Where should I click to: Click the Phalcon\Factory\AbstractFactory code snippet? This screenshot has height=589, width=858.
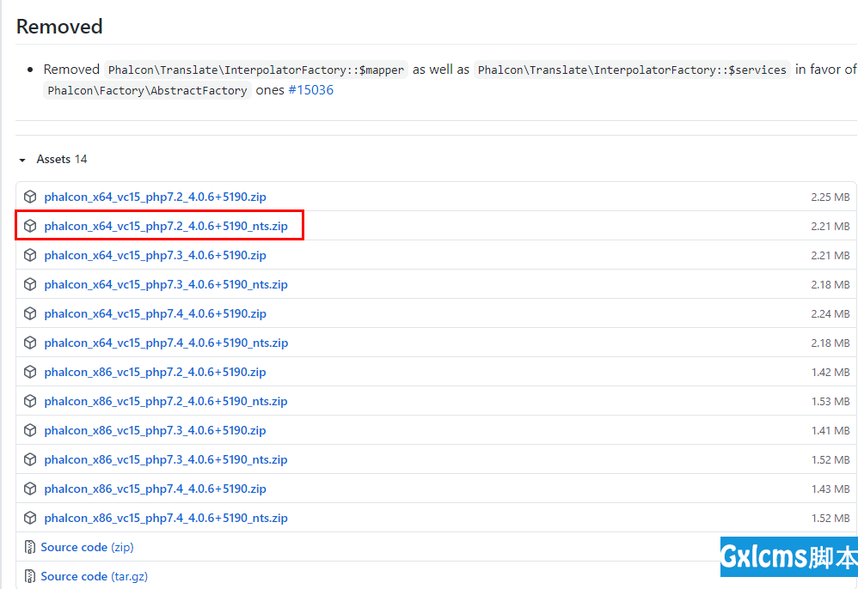[147, 90]
